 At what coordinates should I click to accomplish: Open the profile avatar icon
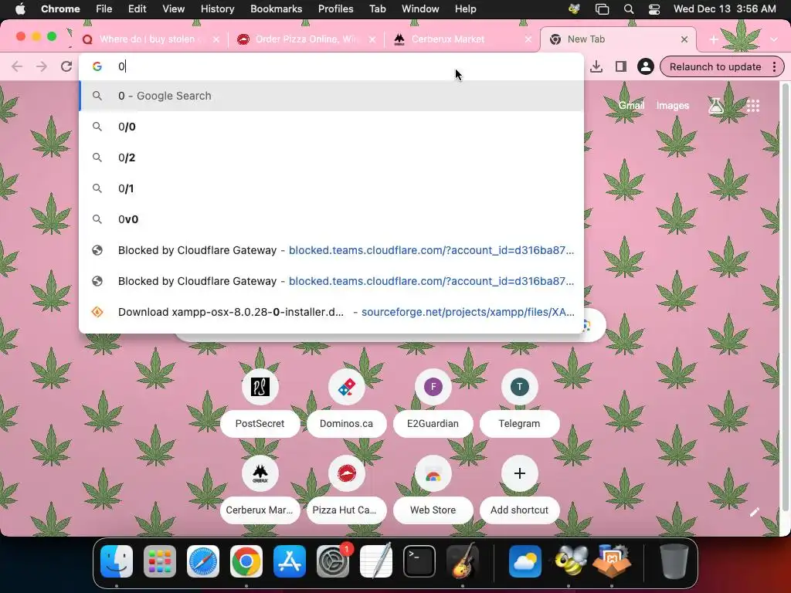point(645,66)
